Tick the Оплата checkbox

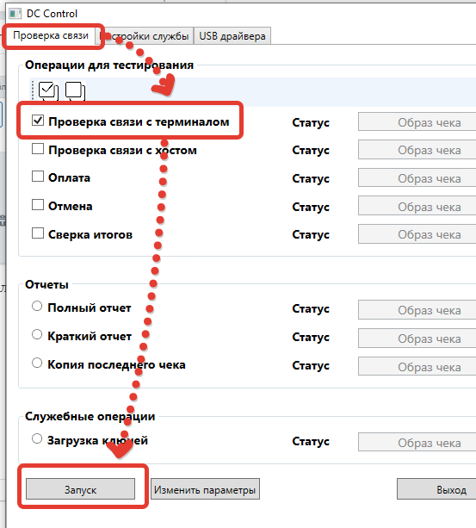pos(38,176)
